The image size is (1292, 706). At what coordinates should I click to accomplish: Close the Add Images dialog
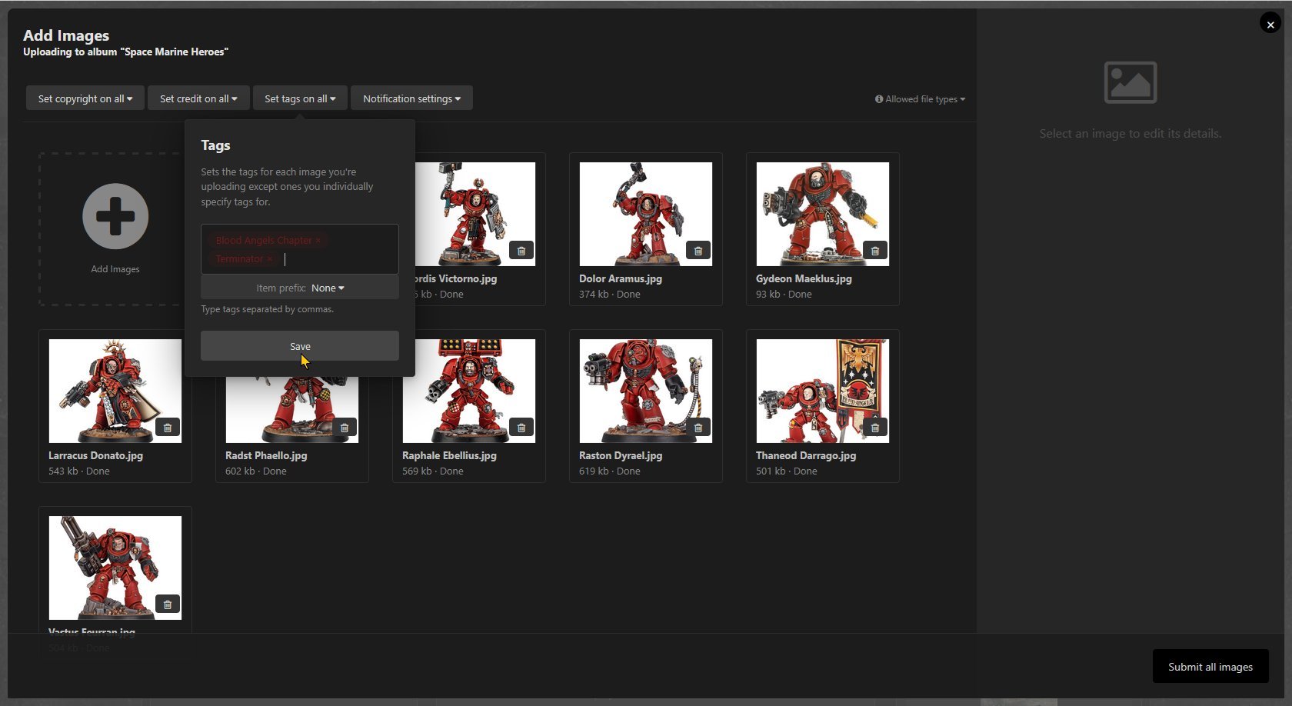coord(1270,25)
